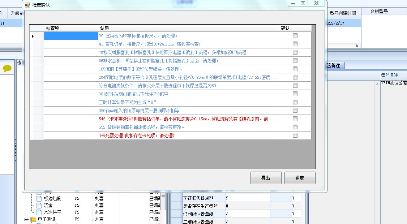Image resolution: width=407 pixels, height=224 pixels.
Task: Tick confirm checkbox for row 105 沉铜 flow position
Action: tap(295, 69)
